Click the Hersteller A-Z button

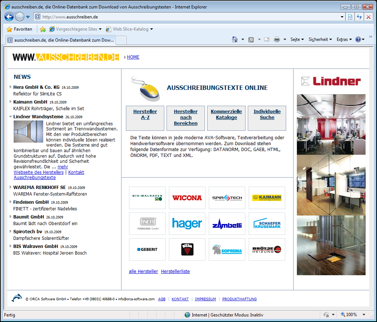tap(145, 115)
